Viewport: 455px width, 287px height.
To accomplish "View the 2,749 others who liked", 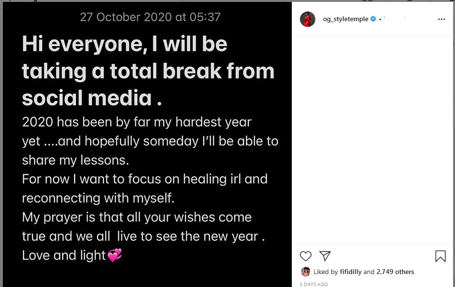I will click(395, 272).
